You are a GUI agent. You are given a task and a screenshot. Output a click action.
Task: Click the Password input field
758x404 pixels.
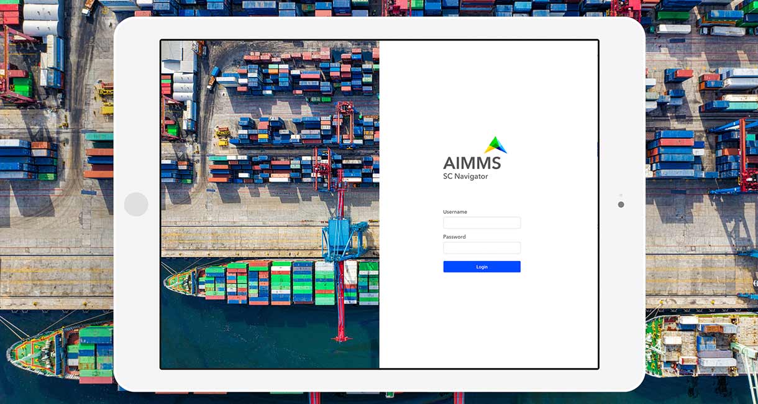[x=482, y=247]
